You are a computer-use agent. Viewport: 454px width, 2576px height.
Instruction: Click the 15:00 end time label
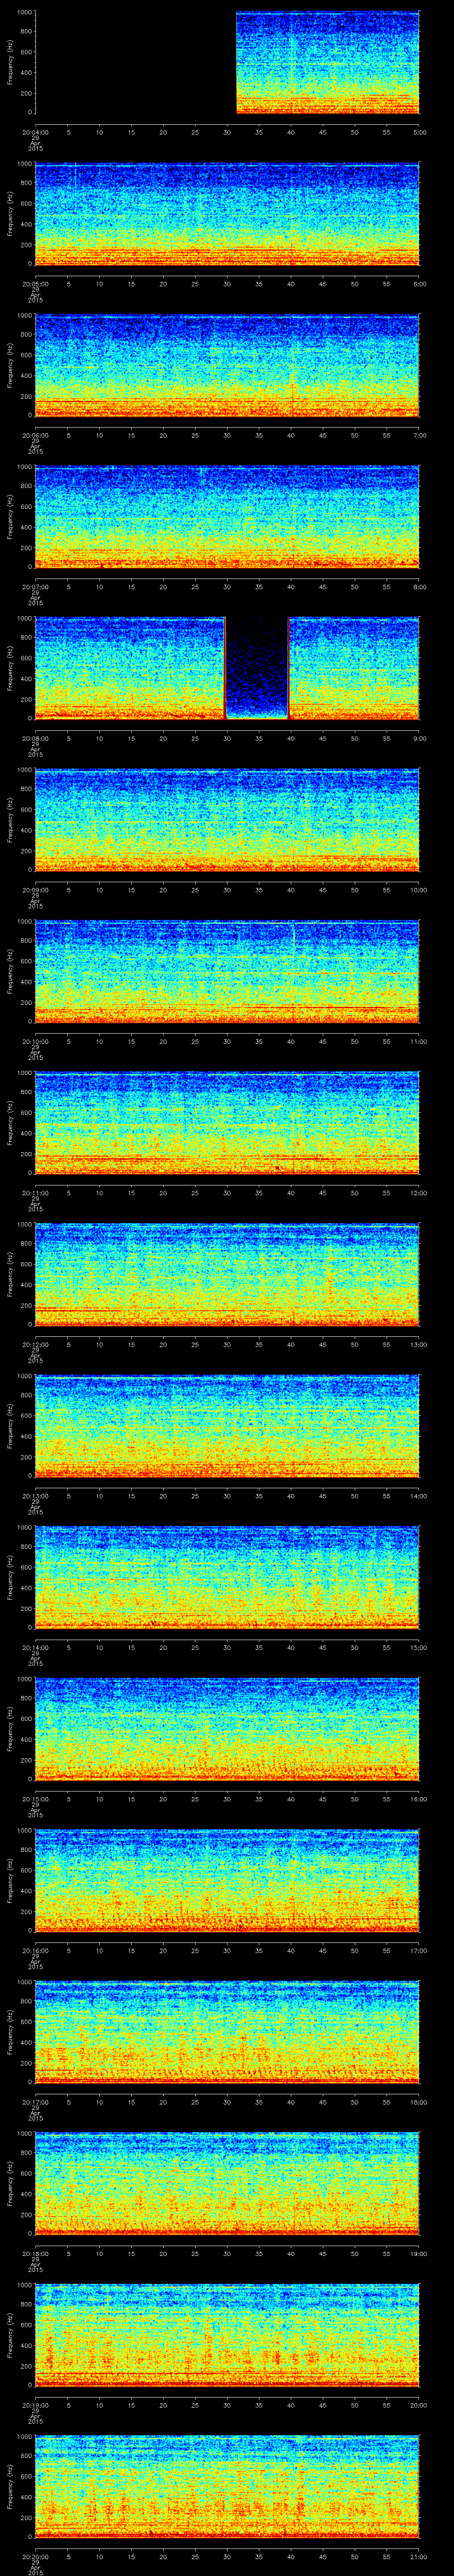418,1647
